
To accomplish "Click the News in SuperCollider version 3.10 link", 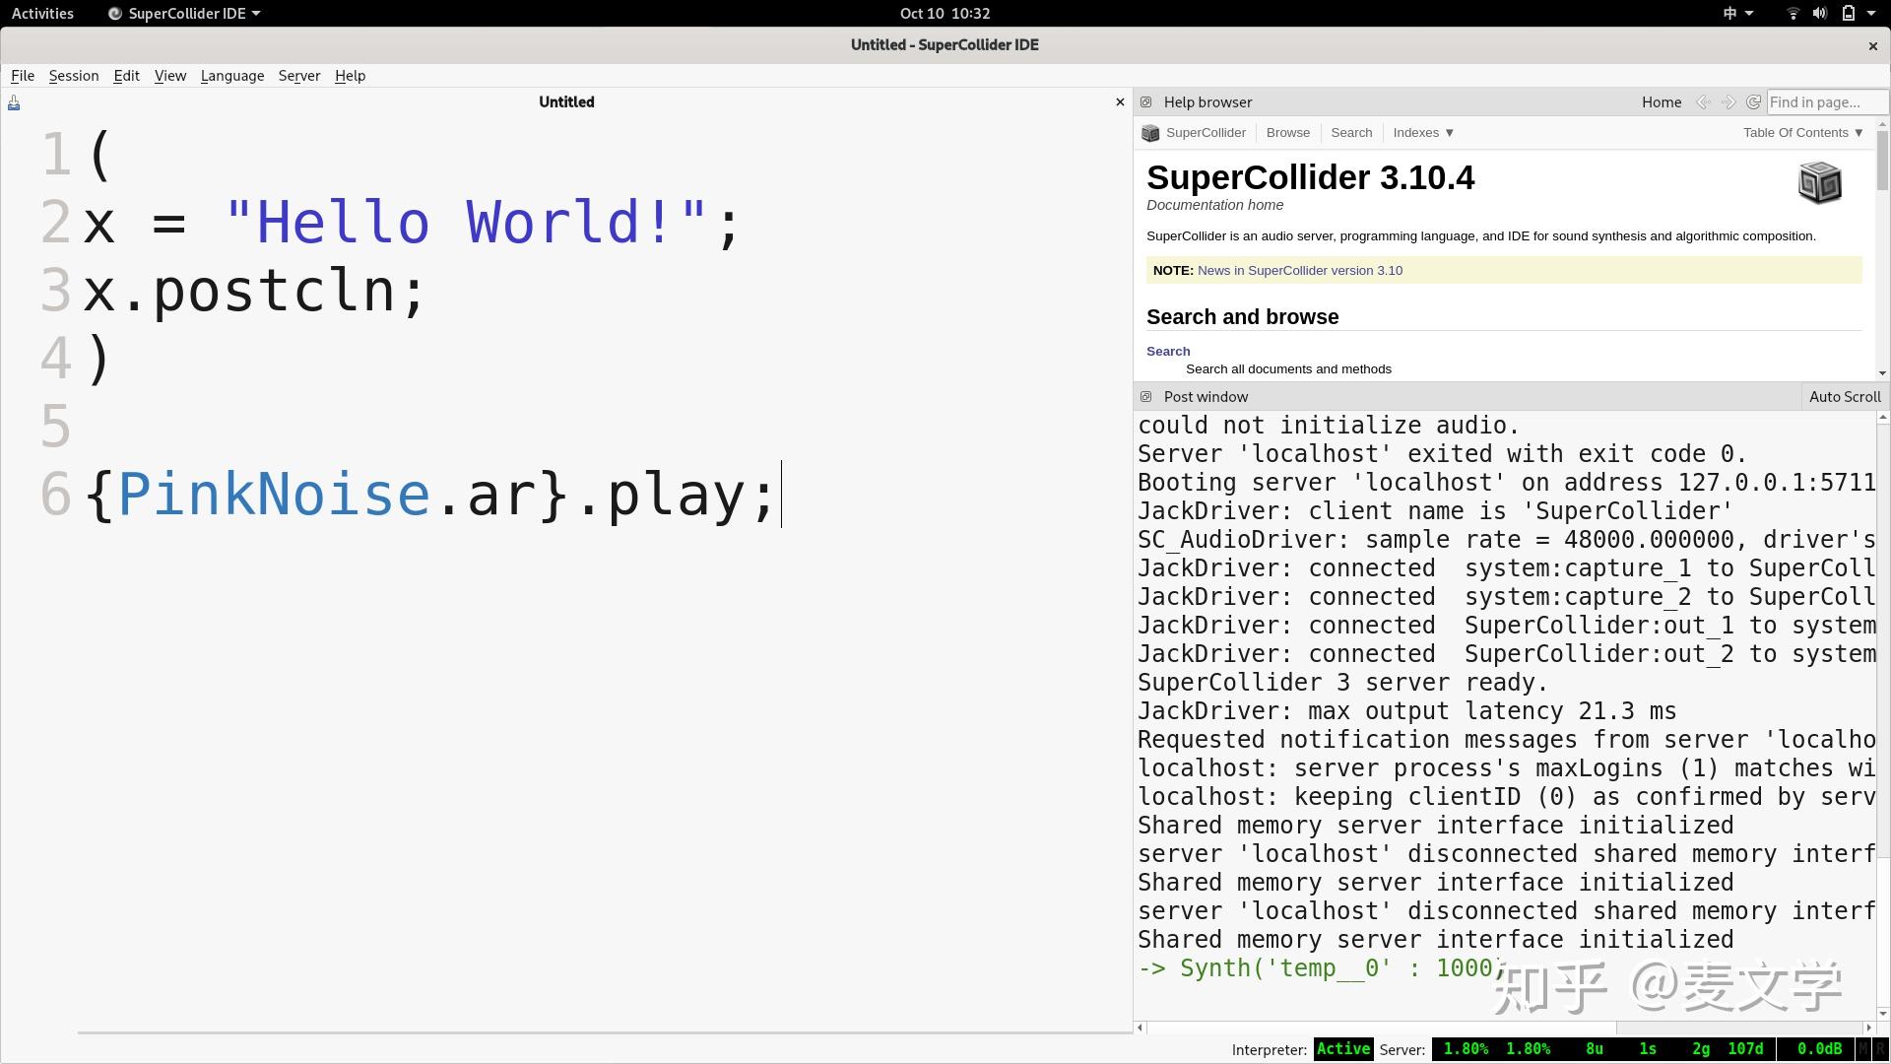I will click(x=1300, y=270).
